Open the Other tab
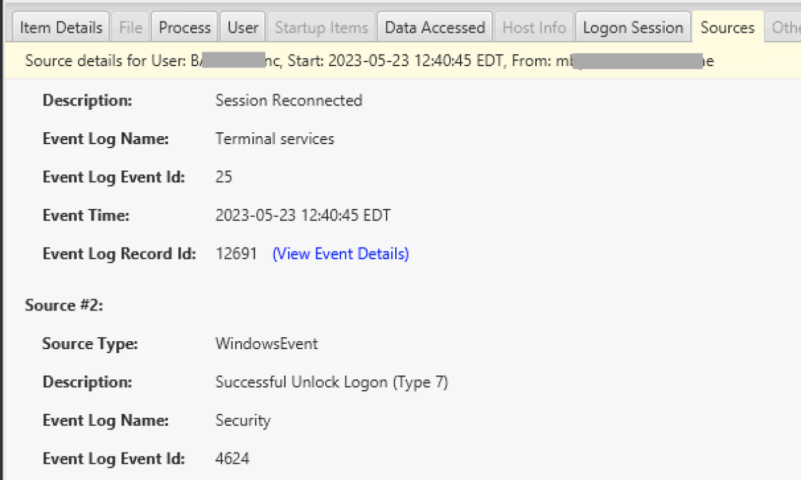 (x=785, y=27)
